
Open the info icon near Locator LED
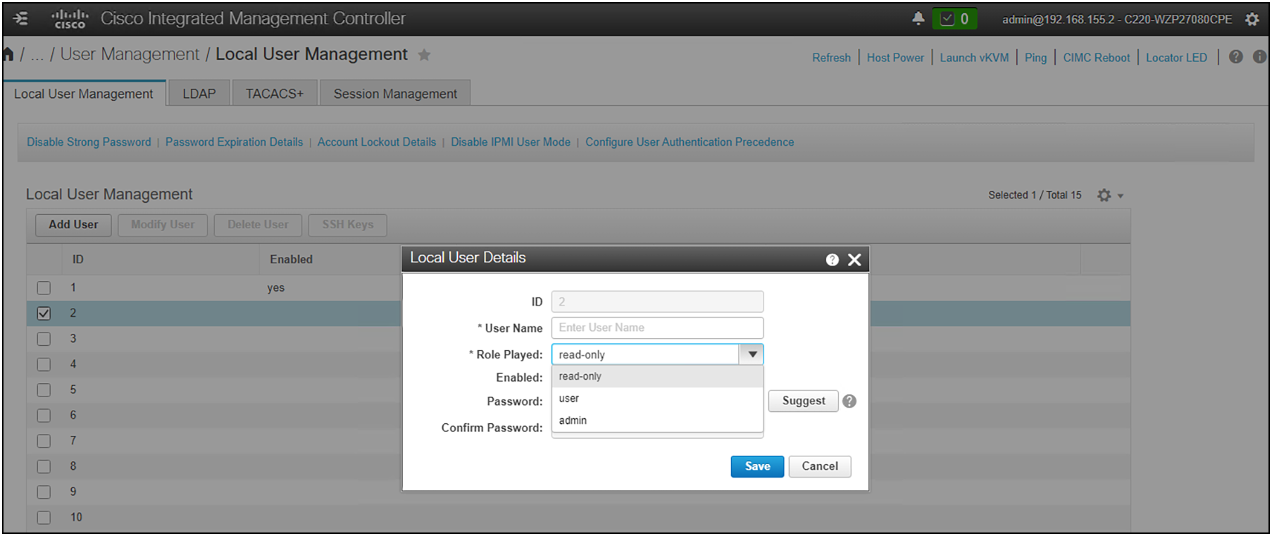(1259, 57)
